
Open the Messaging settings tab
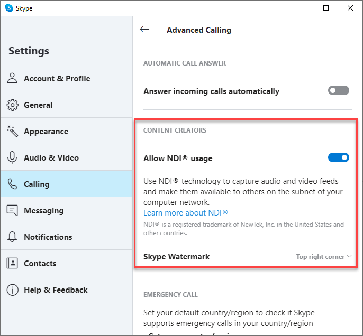(43, 211)
